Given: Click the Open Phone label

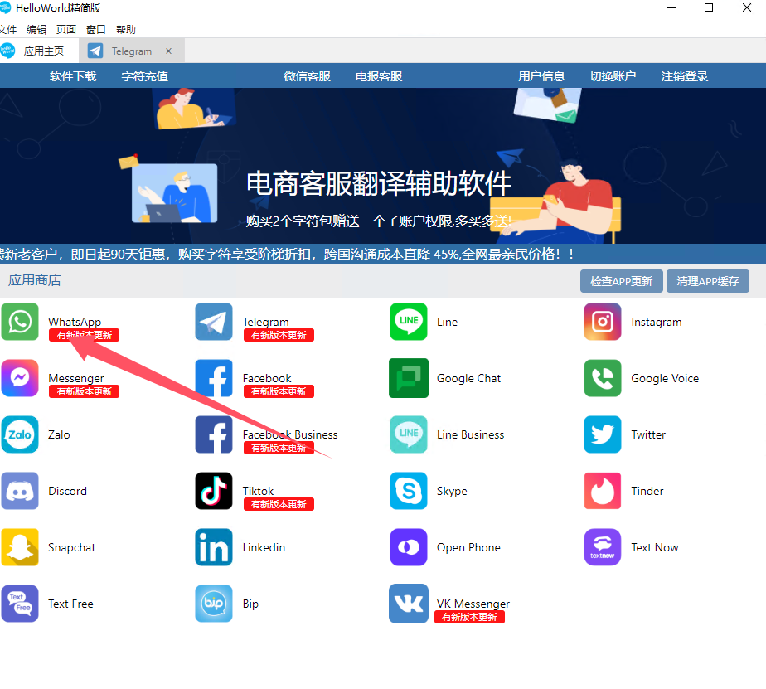Looking at the screenshot, I should click(468, 547).
